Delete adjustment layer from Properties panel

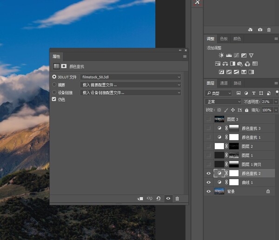(x=177, y=199)
